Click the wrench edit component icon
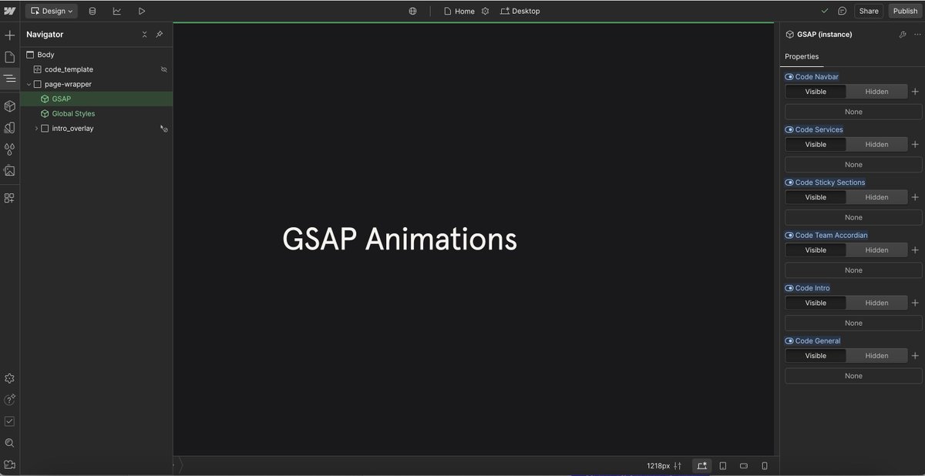Screen dimensions: 925x476 point(902,35)
